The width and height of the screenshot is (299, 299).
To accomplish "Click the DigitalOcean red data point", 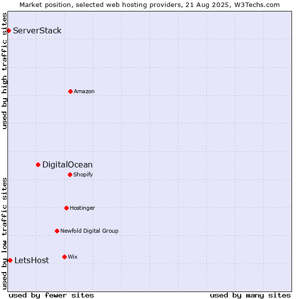I will pos(38,165).
